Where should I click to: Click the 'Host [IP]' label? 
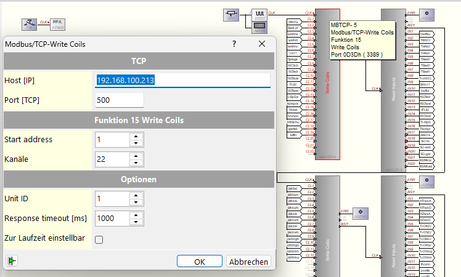pos(19,81)
